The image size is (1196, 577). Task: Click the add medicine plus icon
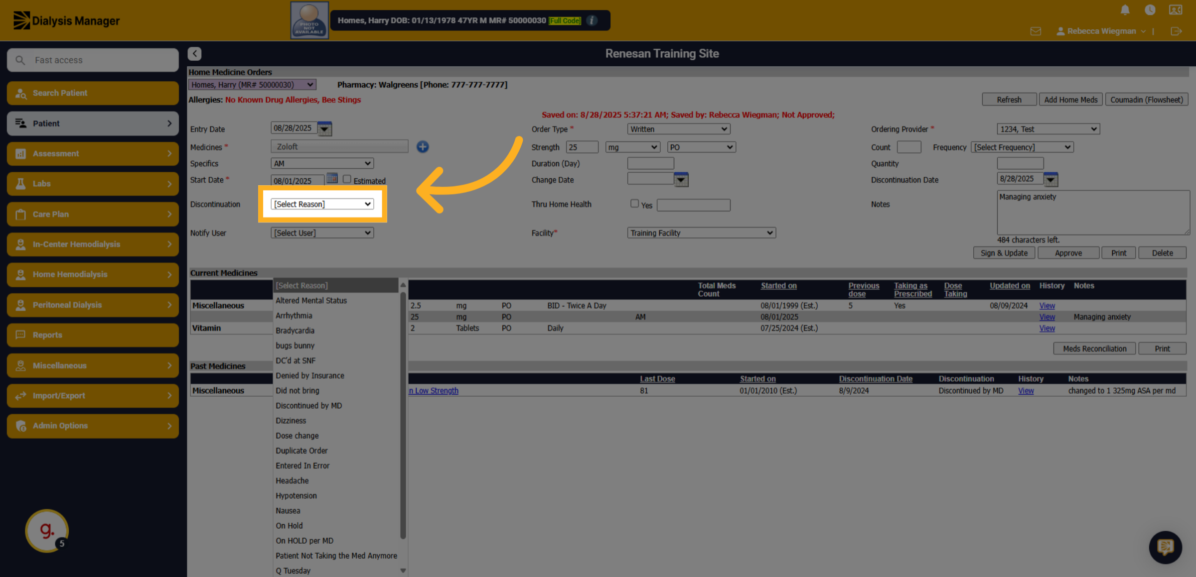tap(423, 147)
